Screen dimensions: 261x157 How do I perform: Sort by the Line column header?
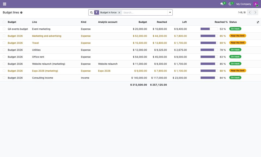coord(35,22)
